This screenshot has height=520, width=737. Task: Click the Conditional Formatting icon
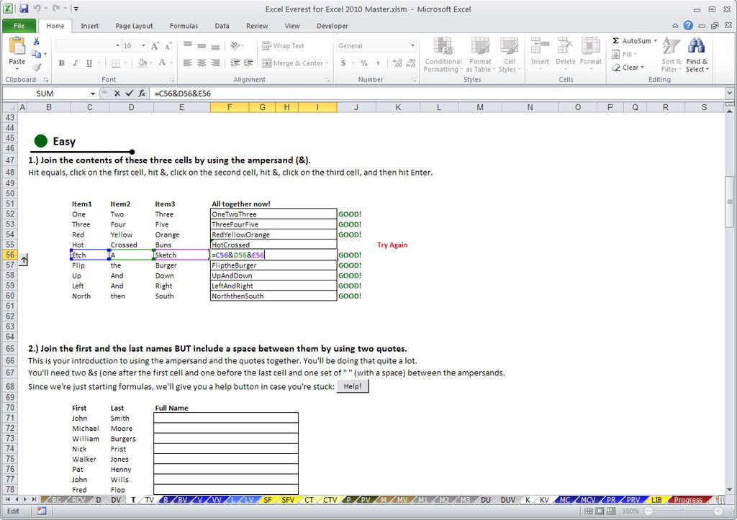tap(443, 46)
